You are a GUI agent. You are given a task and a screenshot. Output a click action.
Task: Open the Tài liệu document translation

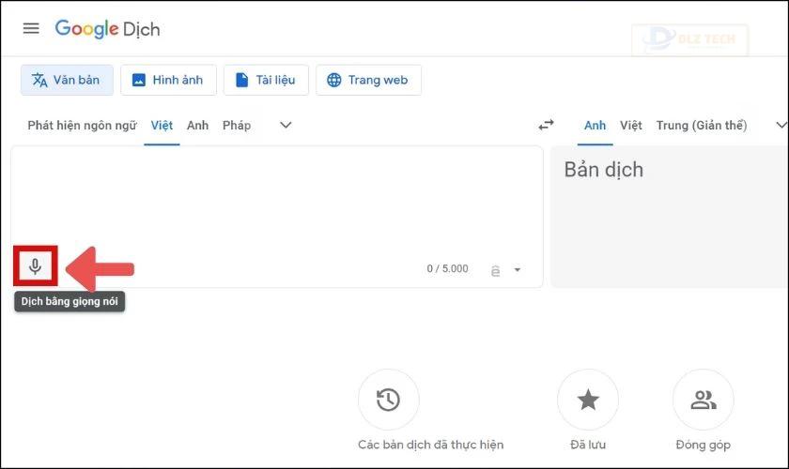pyautogui.click(x=266, y=80)
